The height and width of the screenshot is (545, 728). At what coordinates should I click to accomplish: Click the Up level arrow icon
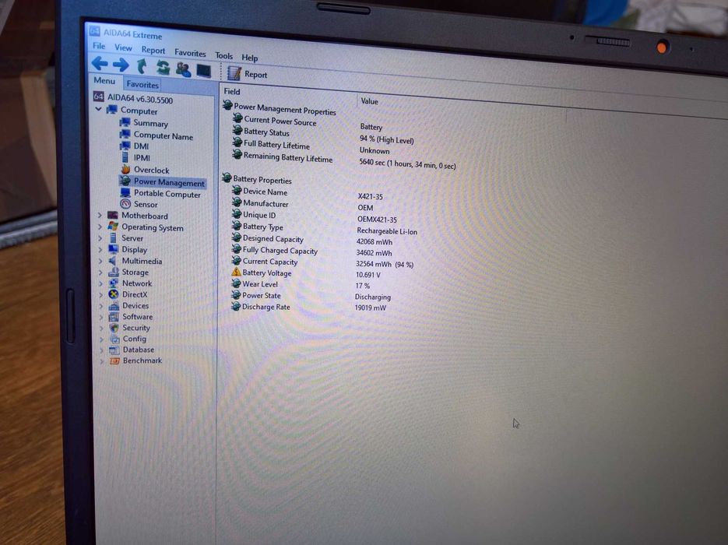pyautogui.click(x=142, y=66)
